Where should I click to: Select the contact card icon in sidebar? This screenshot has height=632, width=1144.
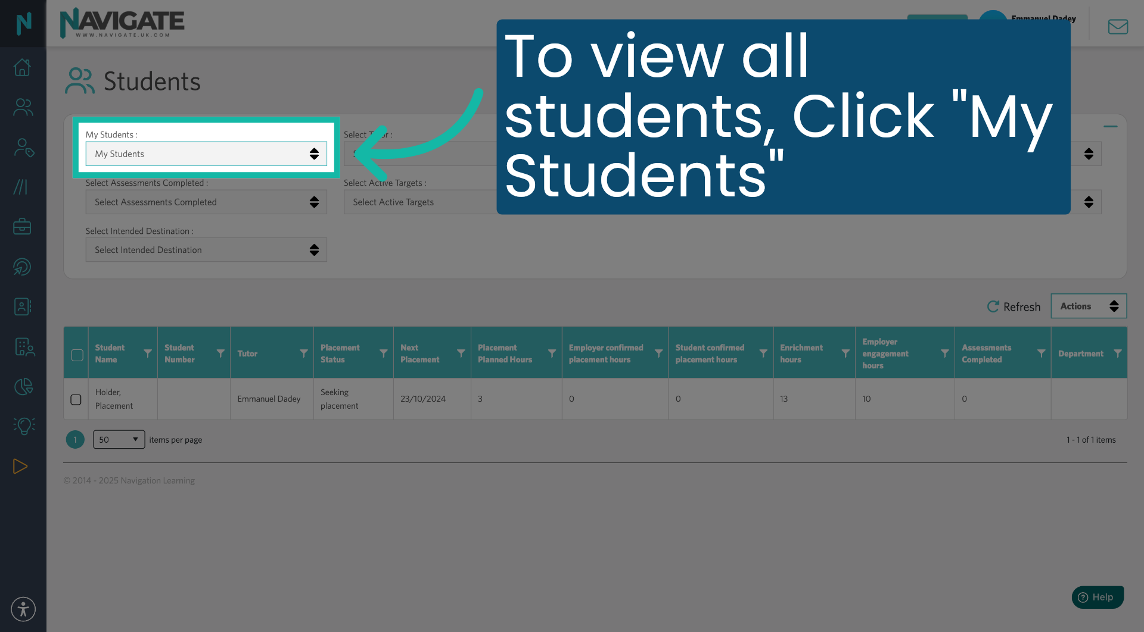point(22,306)
